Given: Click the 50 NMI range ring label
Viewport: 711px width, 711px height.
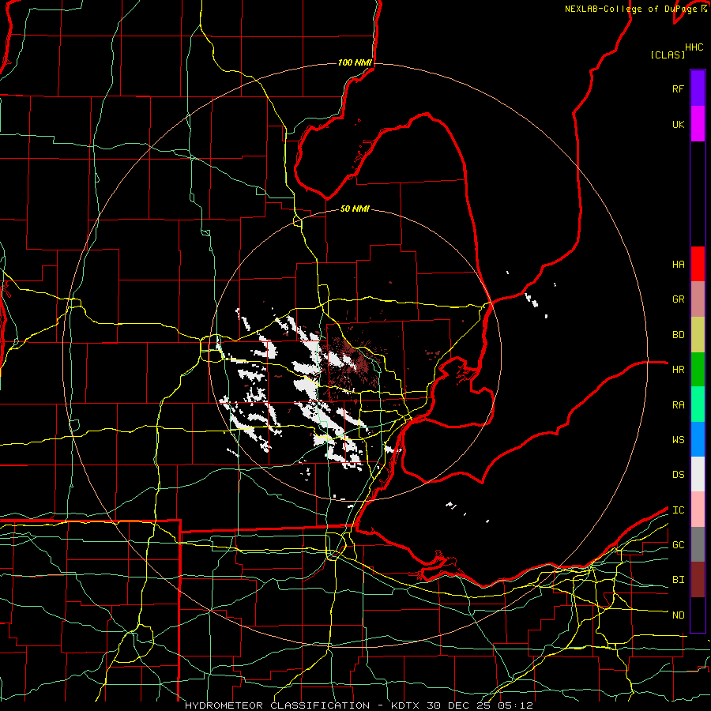Looking at the screenshot, I should (355, 209).
